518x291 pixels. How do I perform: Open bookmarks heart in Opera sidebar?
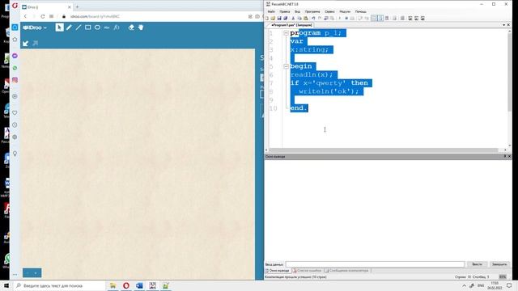[15, 113]
